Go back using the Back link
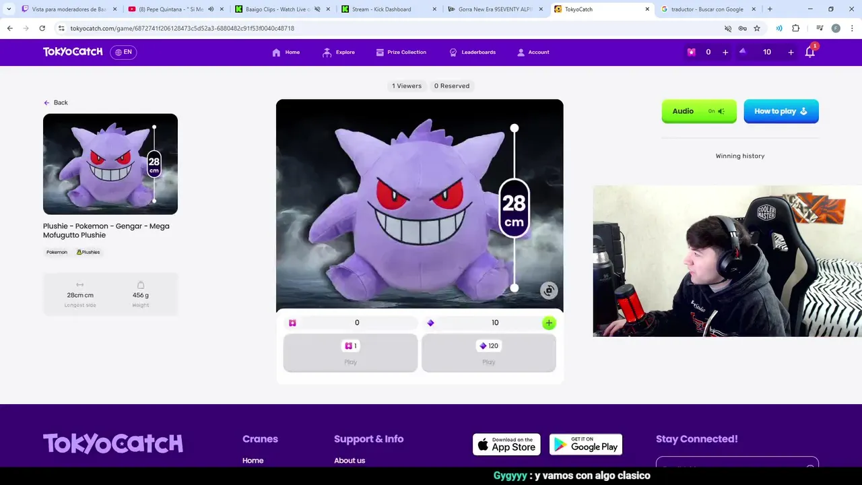The image size is (862, 485). click(56, 102)
